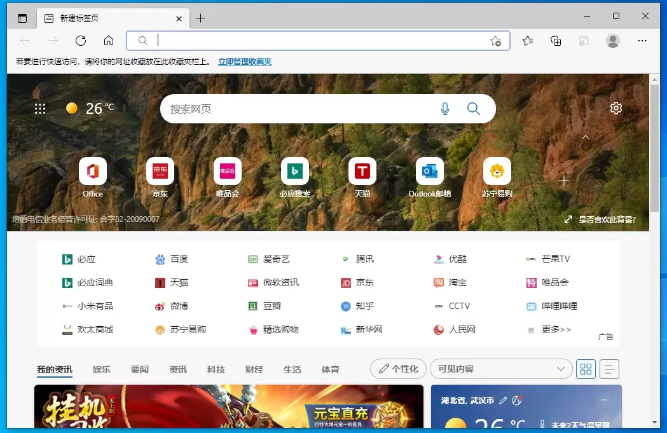The height and width of the screenshot is (433, 667).
Task: Activate the voice search microphone icon
Action: [x=445, y=108]
